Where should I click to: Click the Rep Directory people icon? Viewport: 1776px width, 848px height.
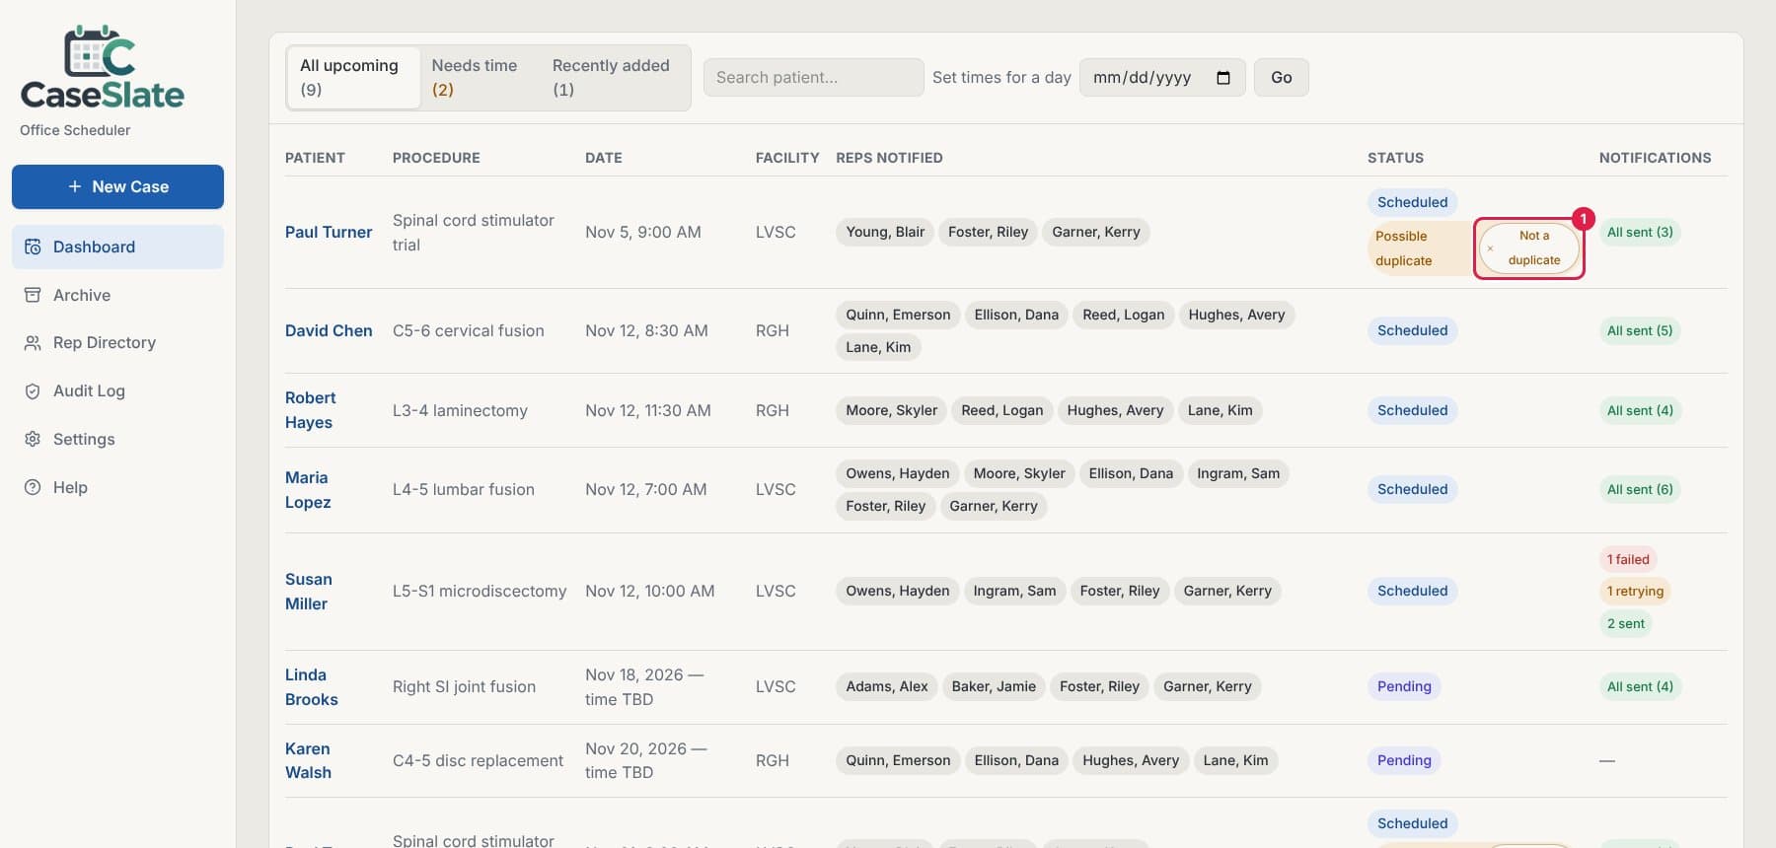pyautogui.click(x=33, y=342)
